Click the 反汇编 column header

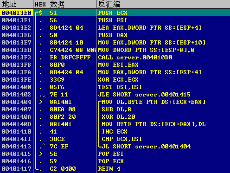pyautogui.click(x=163, y=4)
